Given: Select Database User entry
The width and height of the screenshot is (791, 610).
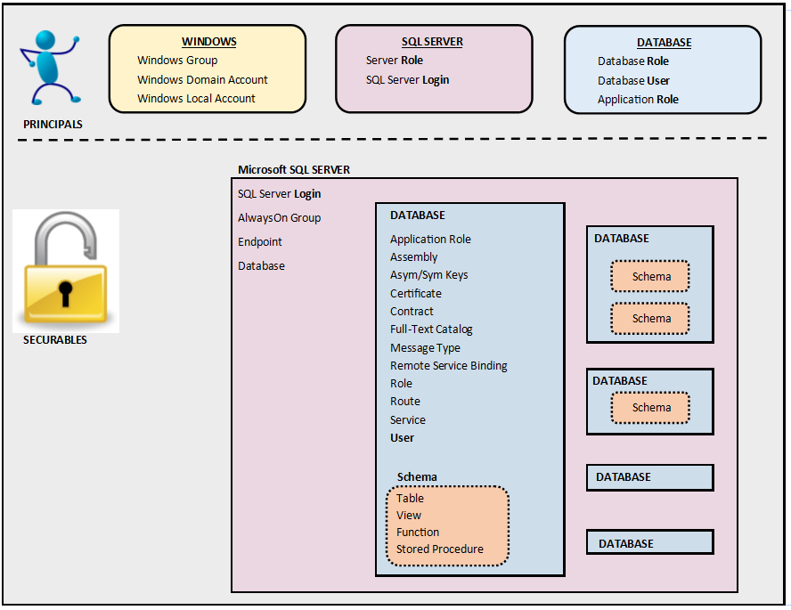Looking at the screenshot, I should [633, 81].
